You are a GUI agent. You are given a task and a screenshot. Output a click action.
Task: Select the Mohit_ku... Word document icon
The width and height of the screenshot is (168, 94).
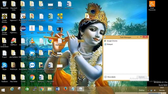click(x=41, y=78)
